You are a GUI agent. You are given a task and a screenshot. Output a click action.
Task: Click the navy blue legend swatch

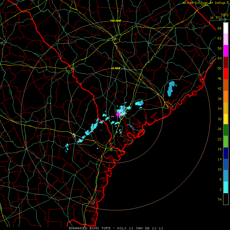tap(226, 153)
